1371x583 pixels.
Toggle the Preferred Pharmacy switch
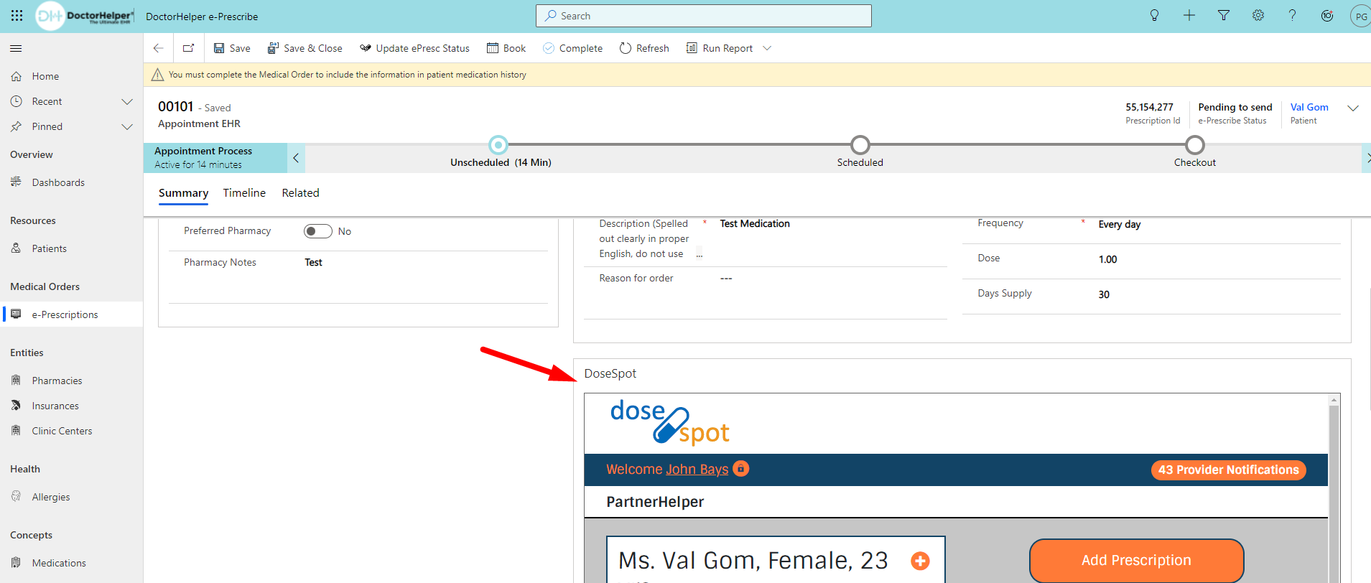(x=318, y=231)
